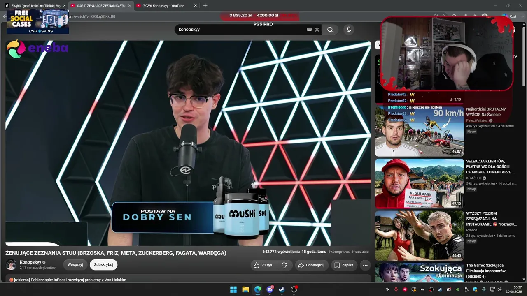Clear the YouTube search box text
The width and height of the screenshot is (527, 296).
317,30
